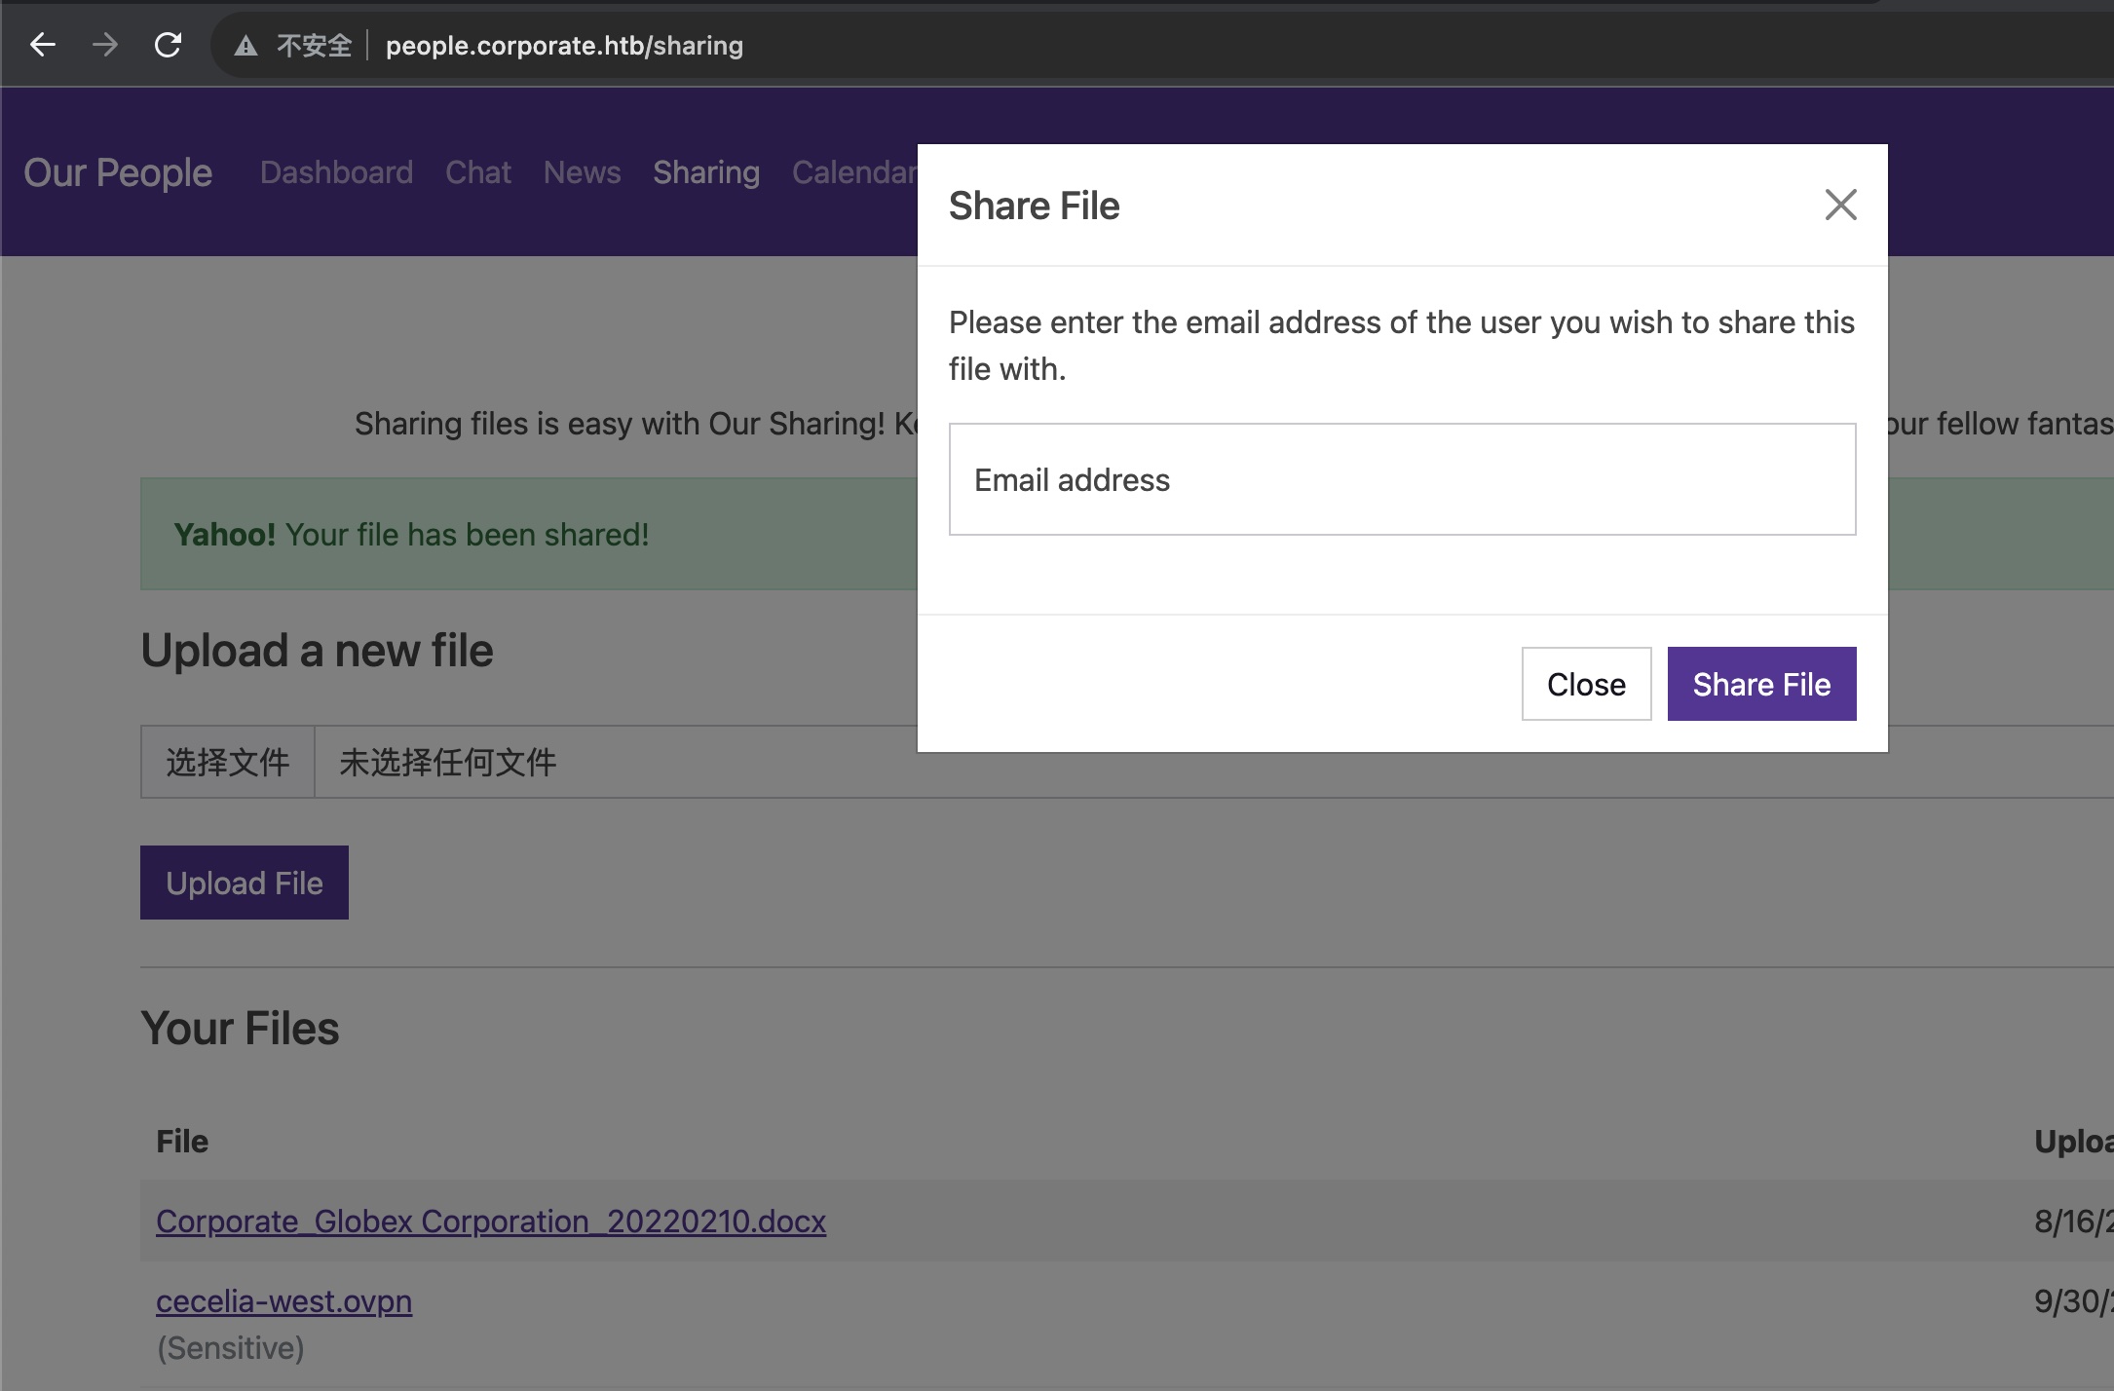Click the 选择文件 choose file button
The image size is (2114, 1391).
tap(228, 762)
